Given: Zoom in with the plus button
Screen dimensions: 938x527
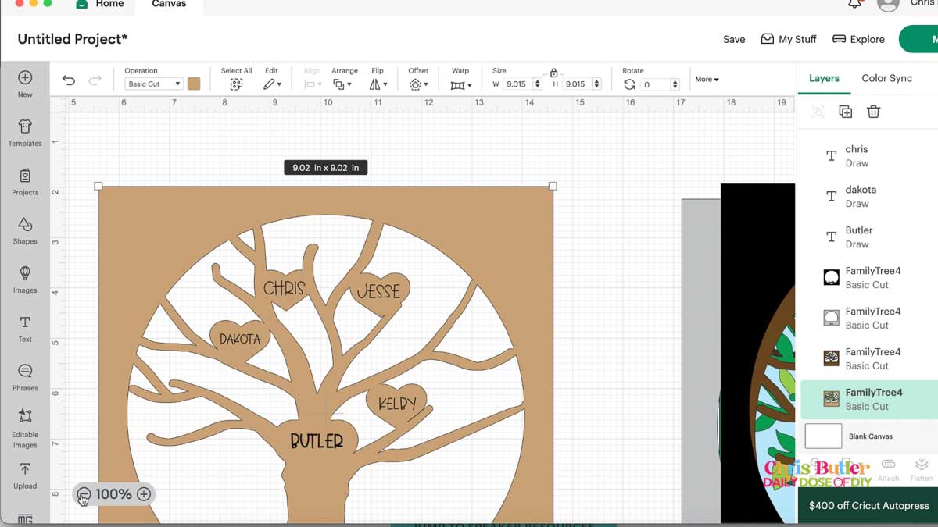Looking at the screenshot, I should [144, 494].
